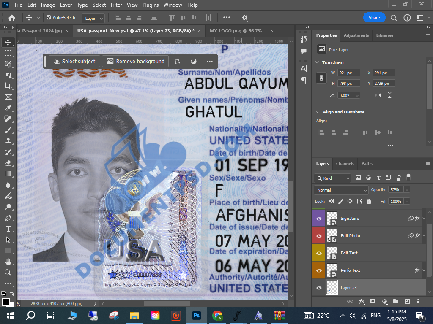This screenshot has height=324, width=433.
Task: Open the Filter menu
Action: (116, 5)
